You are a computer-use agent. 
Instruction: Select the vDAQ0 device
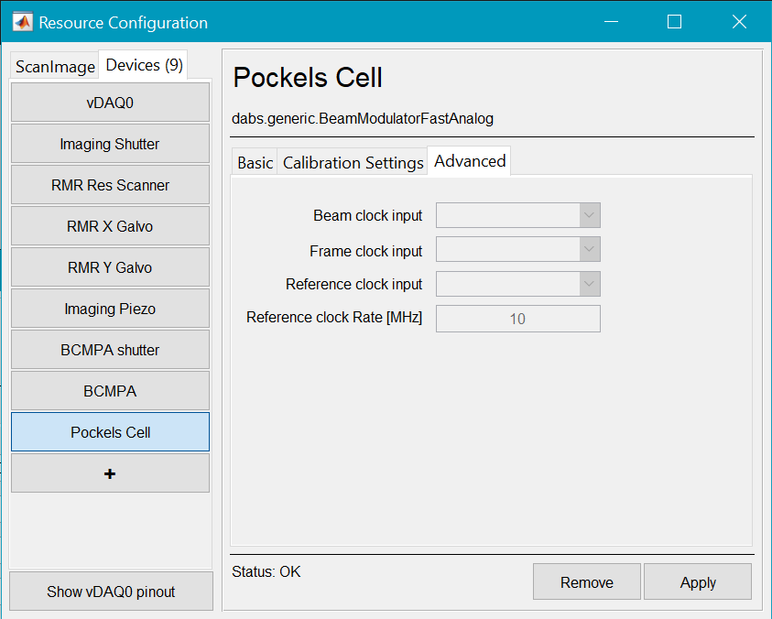(110, 103)
